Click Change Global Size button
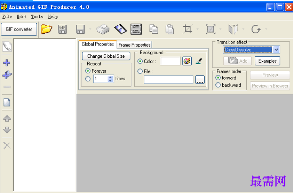293x193 pixels. (106, 56)
